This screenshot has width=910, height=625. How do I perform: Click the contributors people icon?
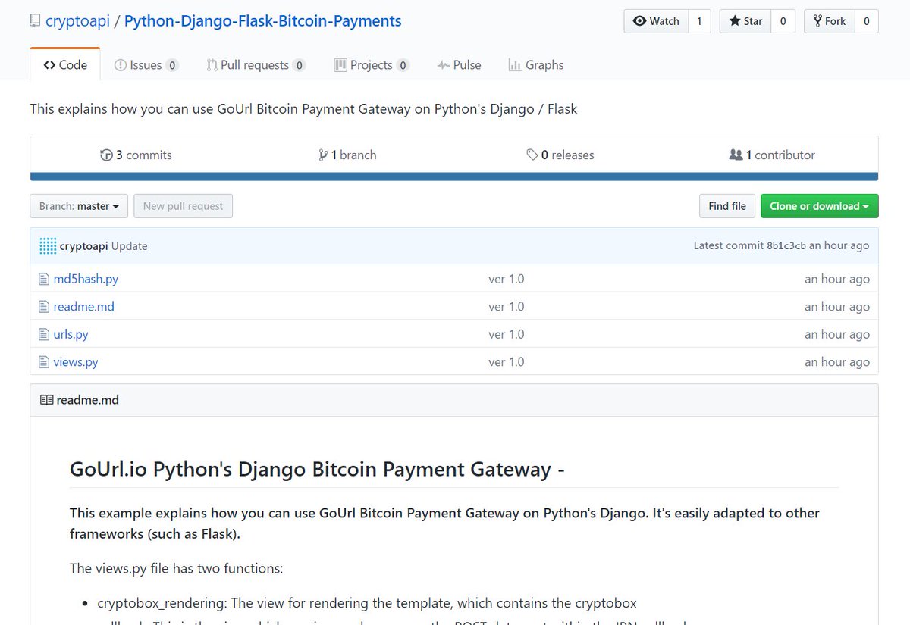coord(736,155)
